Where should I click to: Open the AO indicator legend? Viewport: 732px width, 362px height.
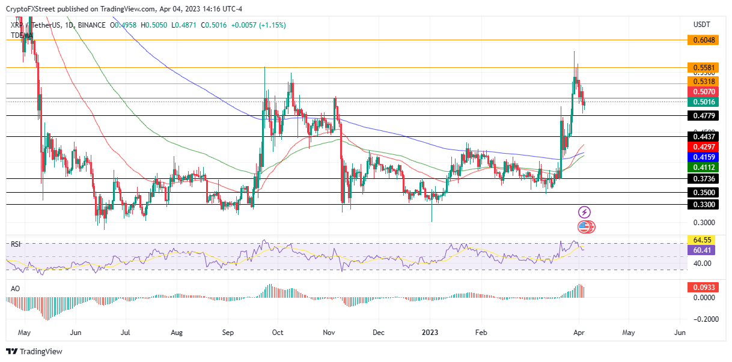click(x=16, y=289)
